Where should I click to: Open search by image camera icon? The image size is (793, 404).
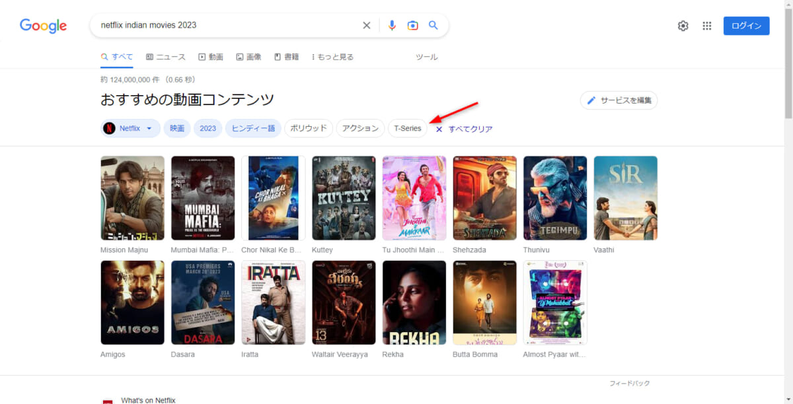point(412,26)
